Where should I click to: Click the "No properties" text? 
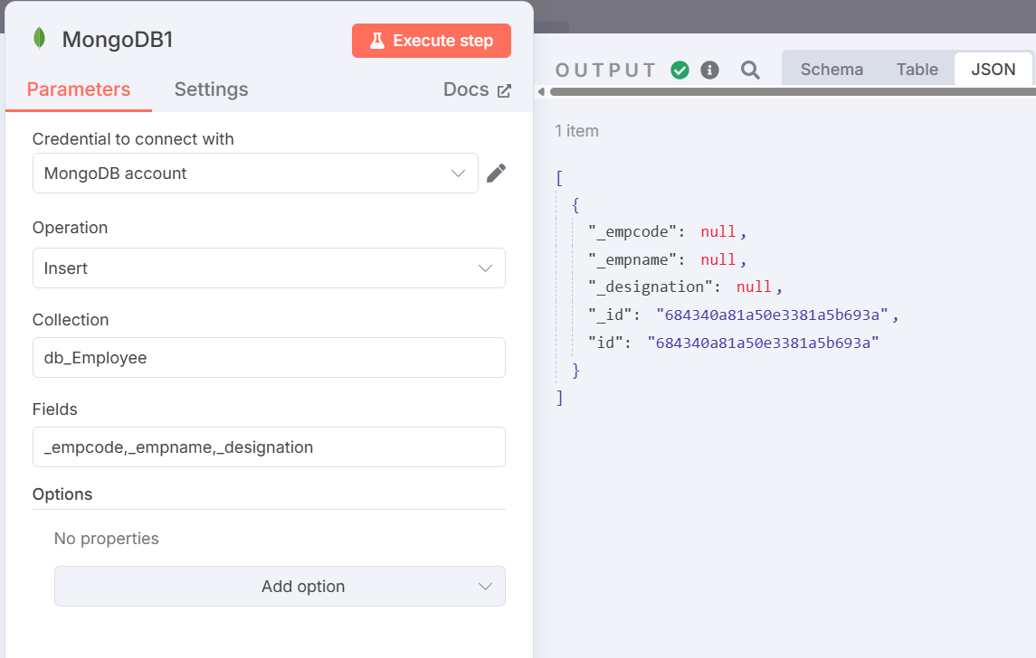click(x=107, y=539)
